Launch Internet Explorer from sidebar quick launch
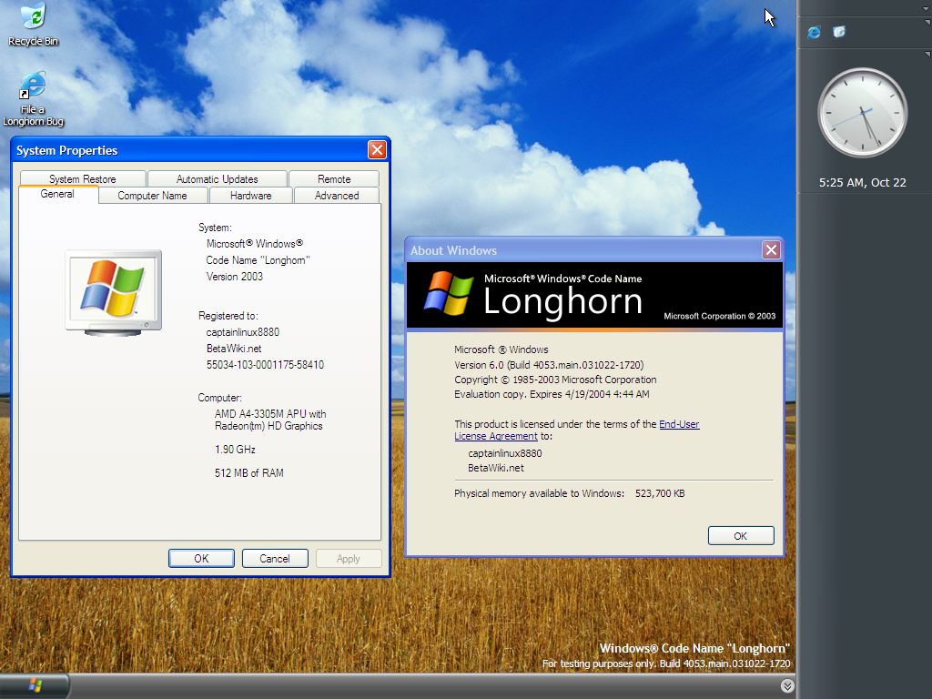The image size is (932, 699). pyautogui.click(x=814, y=32)
